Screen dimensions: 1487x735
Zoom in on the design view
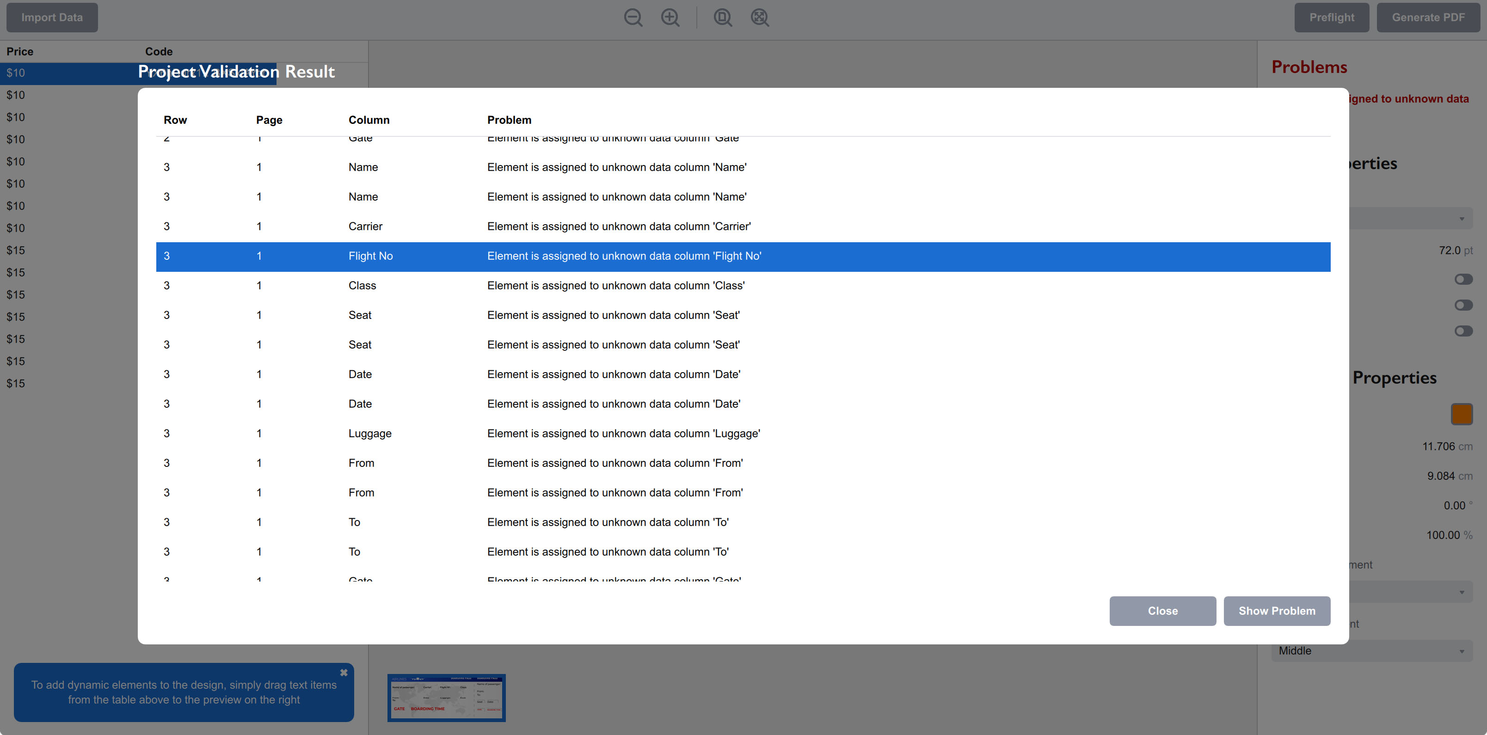point(670,17)
